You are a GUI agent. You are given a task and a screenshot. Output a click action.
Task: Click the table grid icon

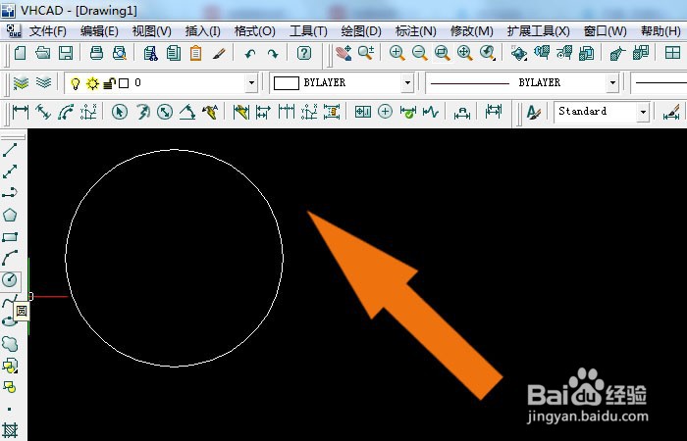coord(672,53)
